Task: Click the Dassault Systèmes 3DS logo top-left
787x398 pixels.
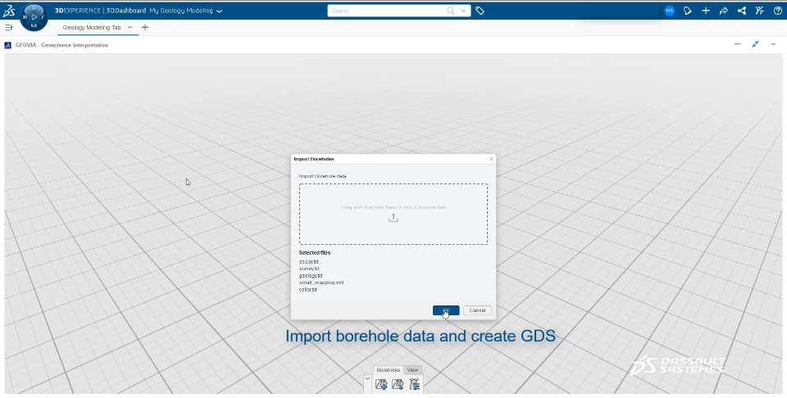Action: click(8, 11)
